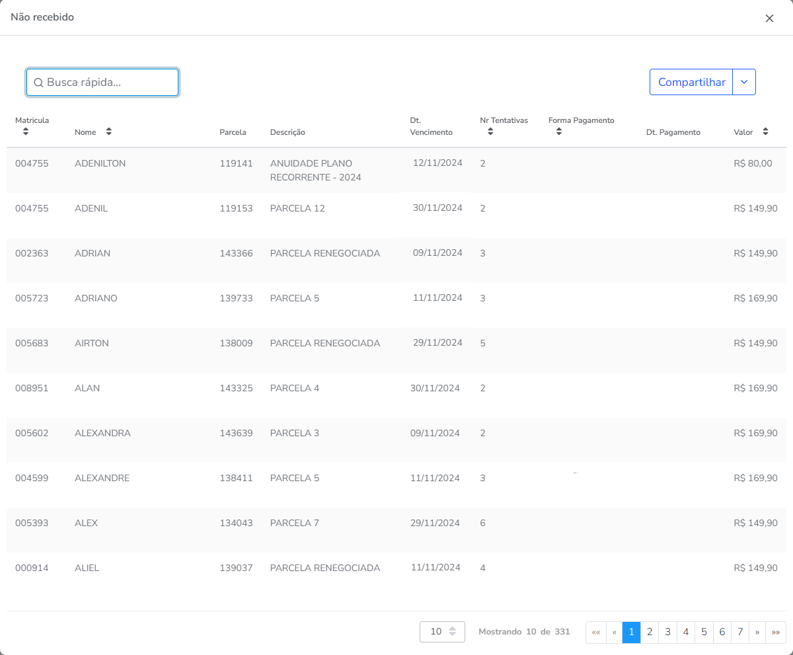
Task: Go to the previous results page
Action: [614, 632]
